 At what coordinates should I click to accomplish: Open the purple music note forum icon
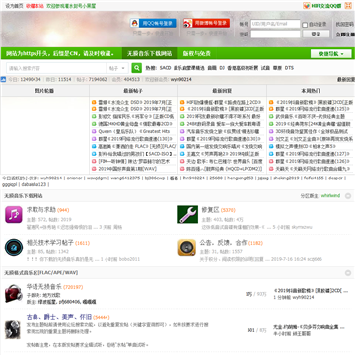(14, 214)
